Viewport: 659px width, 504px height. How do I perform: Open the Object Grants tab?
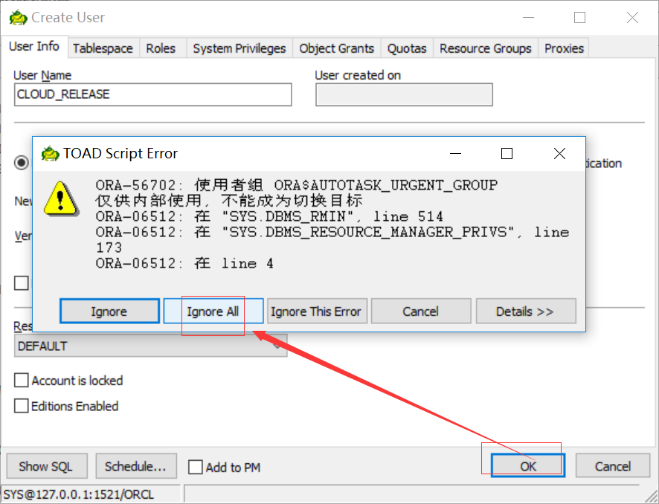(x=336, y=48)
